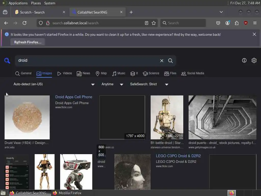Focus the Firefox toolbar Search box
This screenshot has height=196, width=261.
(183, 23)
